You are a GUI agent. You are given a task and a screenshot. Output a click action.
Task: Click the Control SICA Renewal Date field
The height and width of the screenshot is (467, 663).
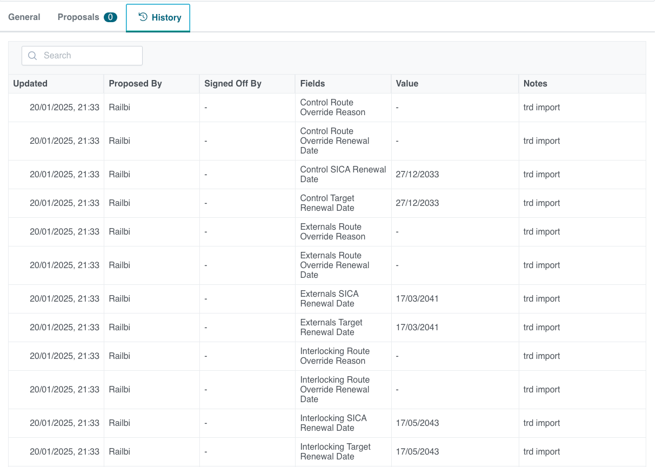click(343, 175)
